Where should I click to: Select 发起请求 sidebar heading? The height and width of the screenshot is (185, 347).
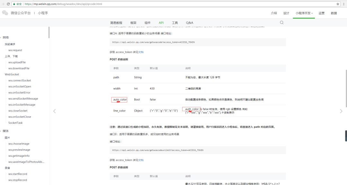click(x=10, y=44)
